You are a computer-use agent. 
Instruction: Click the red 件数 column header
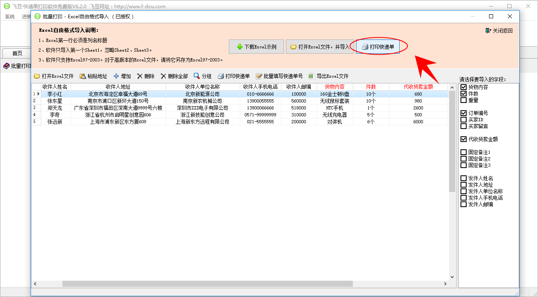(371, 87)
